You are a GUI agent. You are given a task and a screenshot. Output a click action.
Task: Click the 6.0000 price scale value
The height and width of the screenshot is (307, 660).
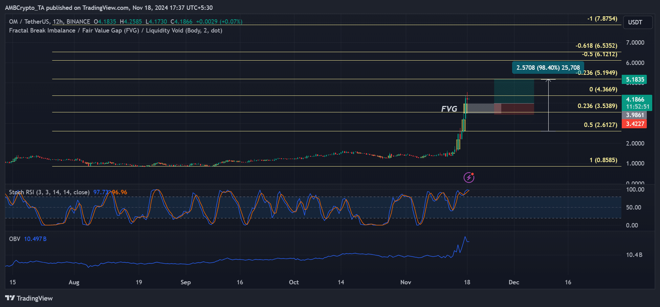[635, 63]
